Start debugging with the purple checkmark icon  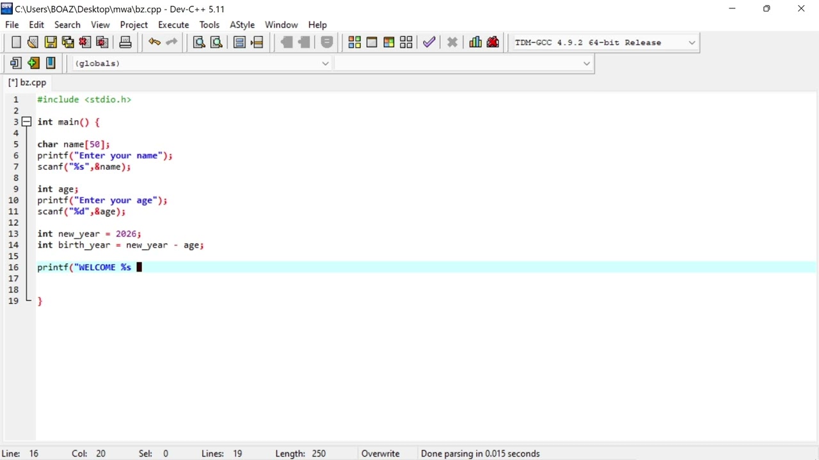tap(429, 42)
